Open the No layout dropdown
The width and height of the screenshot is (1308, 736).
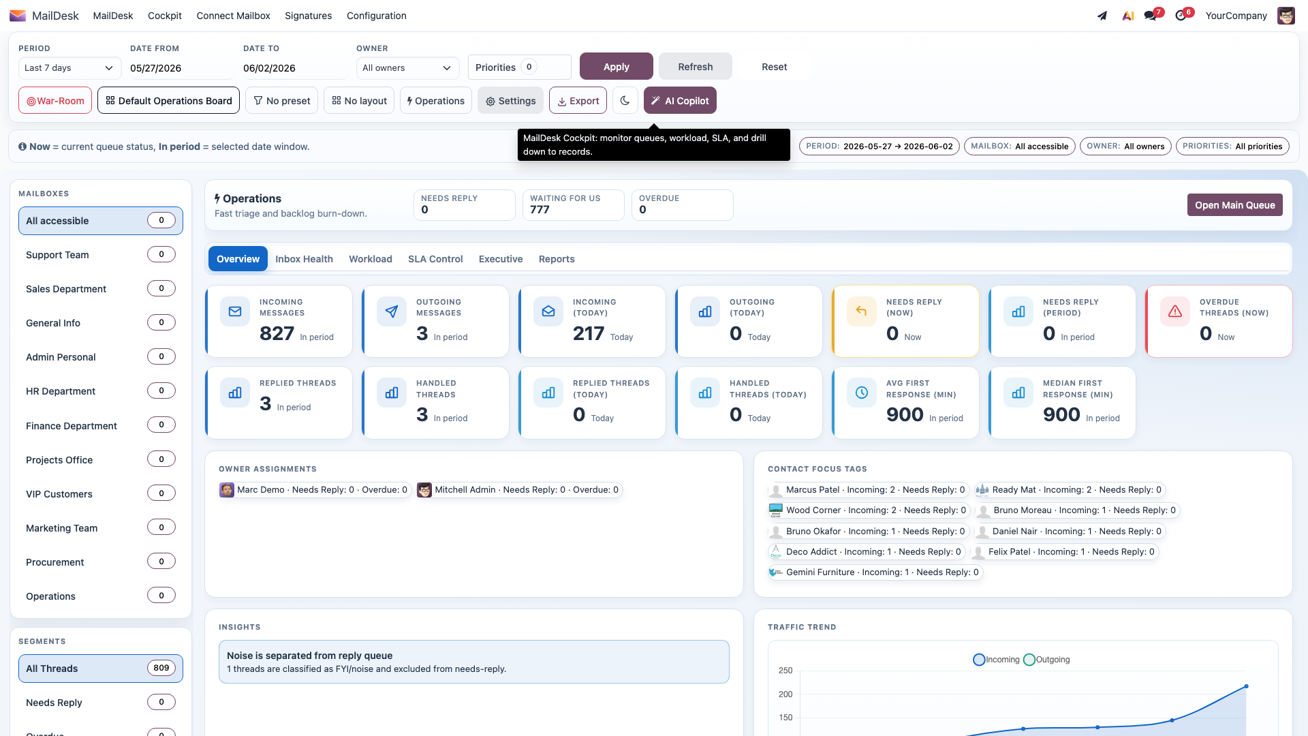click(x=359, y=100)
